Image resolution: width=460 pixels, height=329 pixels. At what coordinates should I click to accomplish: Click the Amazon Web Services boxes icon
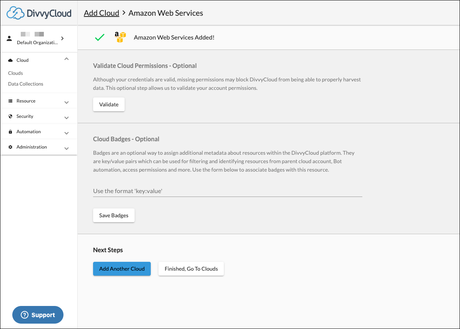click(120, 37)
